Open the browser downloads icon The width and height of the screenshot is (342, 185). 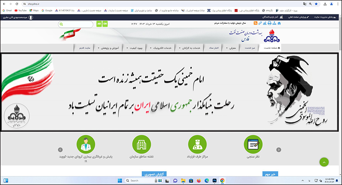click(x=325, y=4)
